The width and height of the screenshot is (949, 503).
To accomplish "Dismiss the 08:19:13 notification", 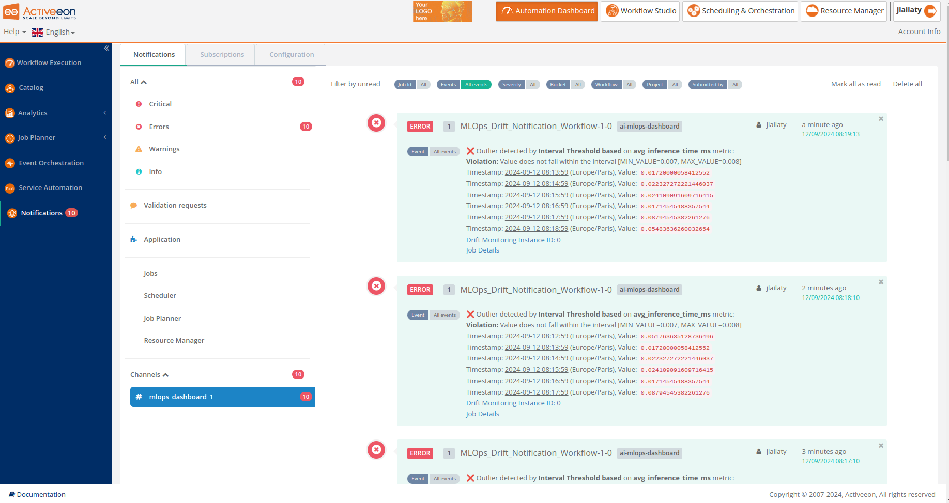I will 881,119.
